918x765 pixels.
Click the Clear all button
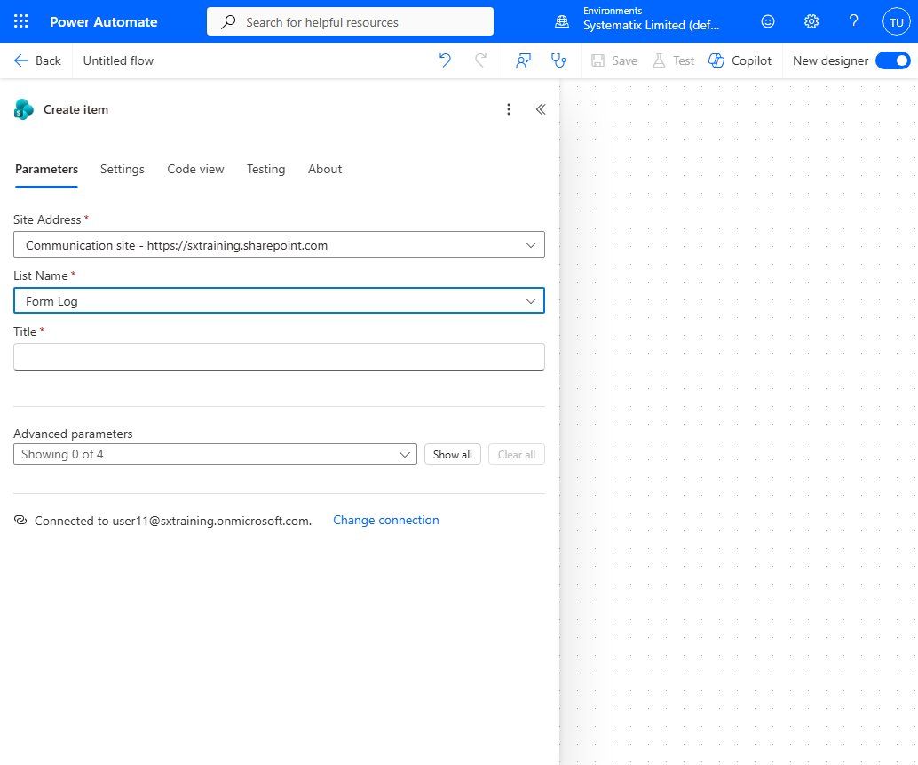tap(517, 455)
